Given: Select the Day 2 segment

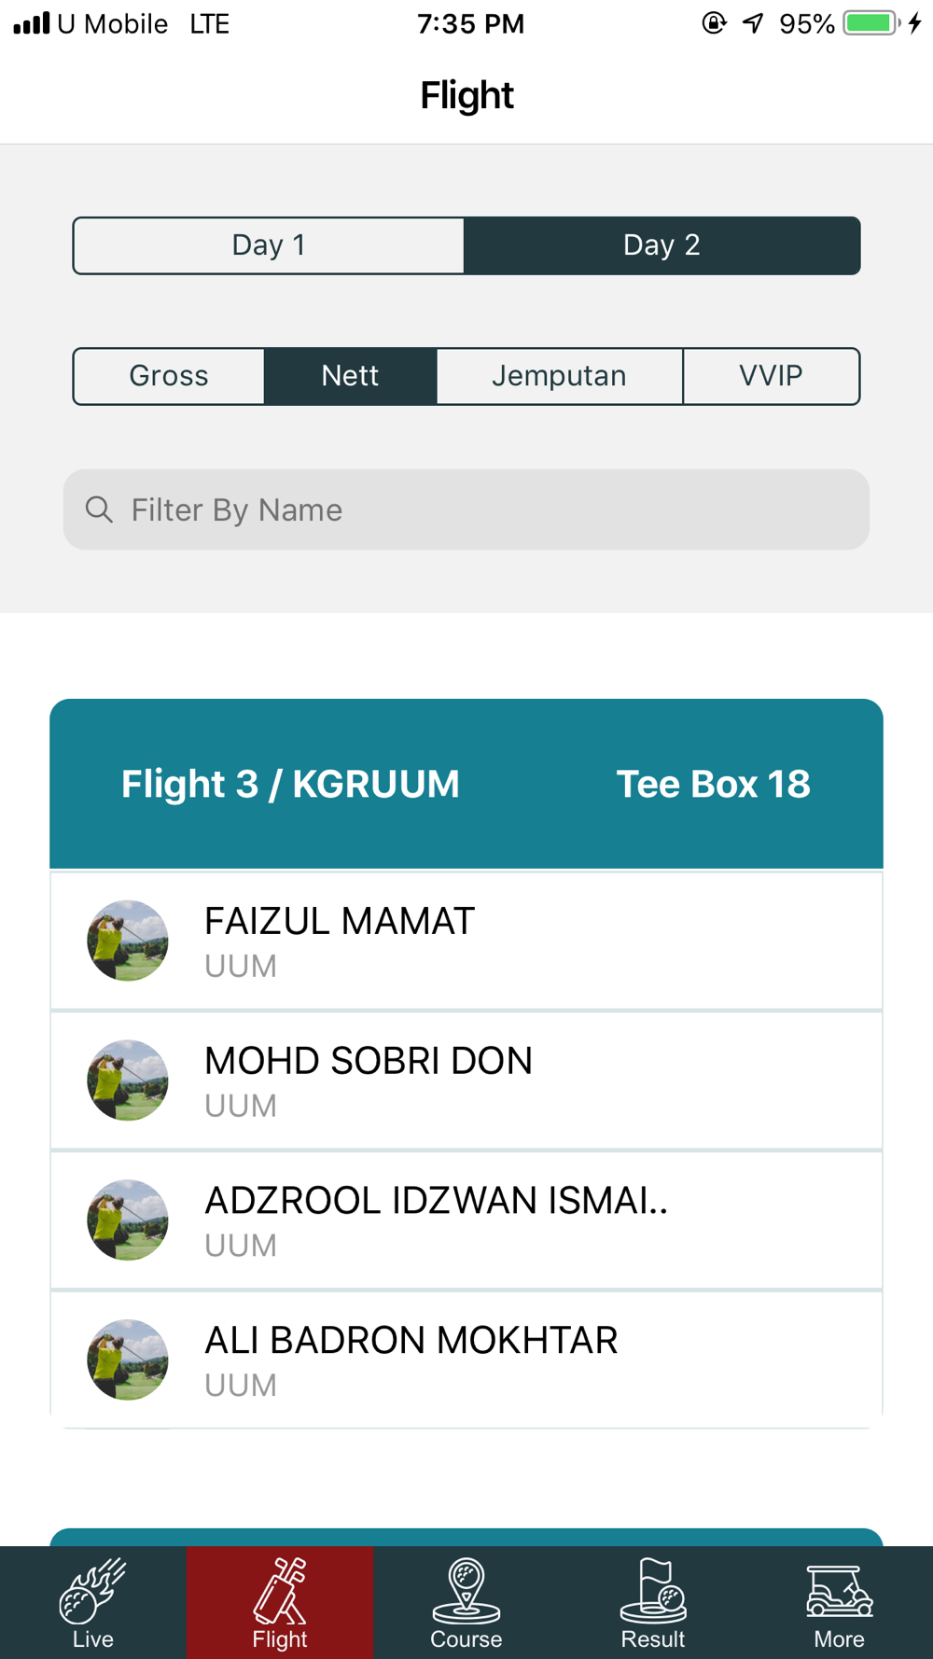Looking at the screenshot, I should [x=661, y=245].
